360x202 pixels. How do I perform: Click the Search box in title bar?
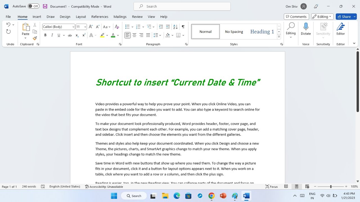pyautogui.click(x=182, y=6)
